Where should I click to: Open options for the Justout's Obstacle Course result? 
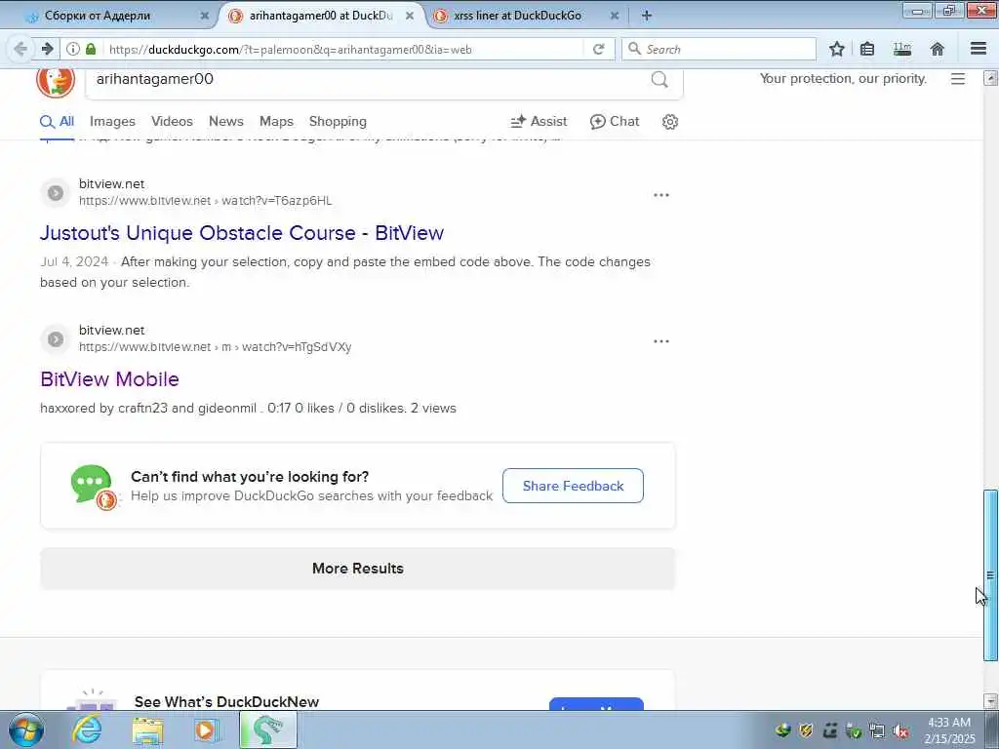point(661,195)
